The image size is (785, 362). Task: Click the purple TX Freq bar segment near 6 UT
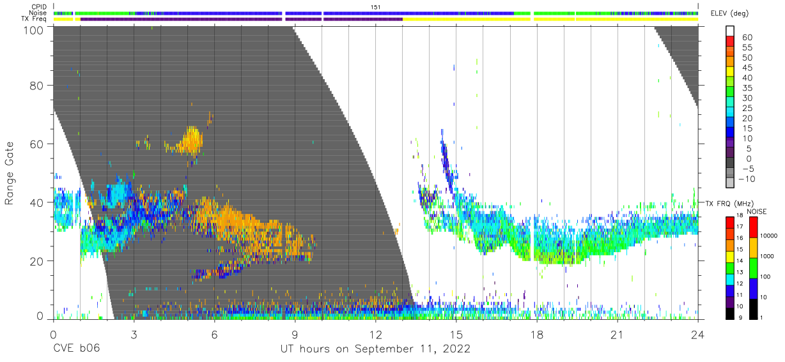coord(183,19)
